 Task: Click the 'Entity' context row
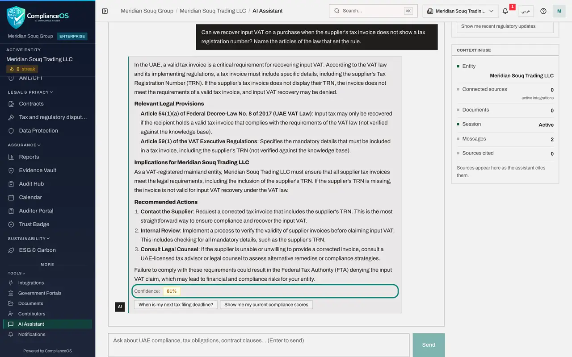(x=505, y=71)
